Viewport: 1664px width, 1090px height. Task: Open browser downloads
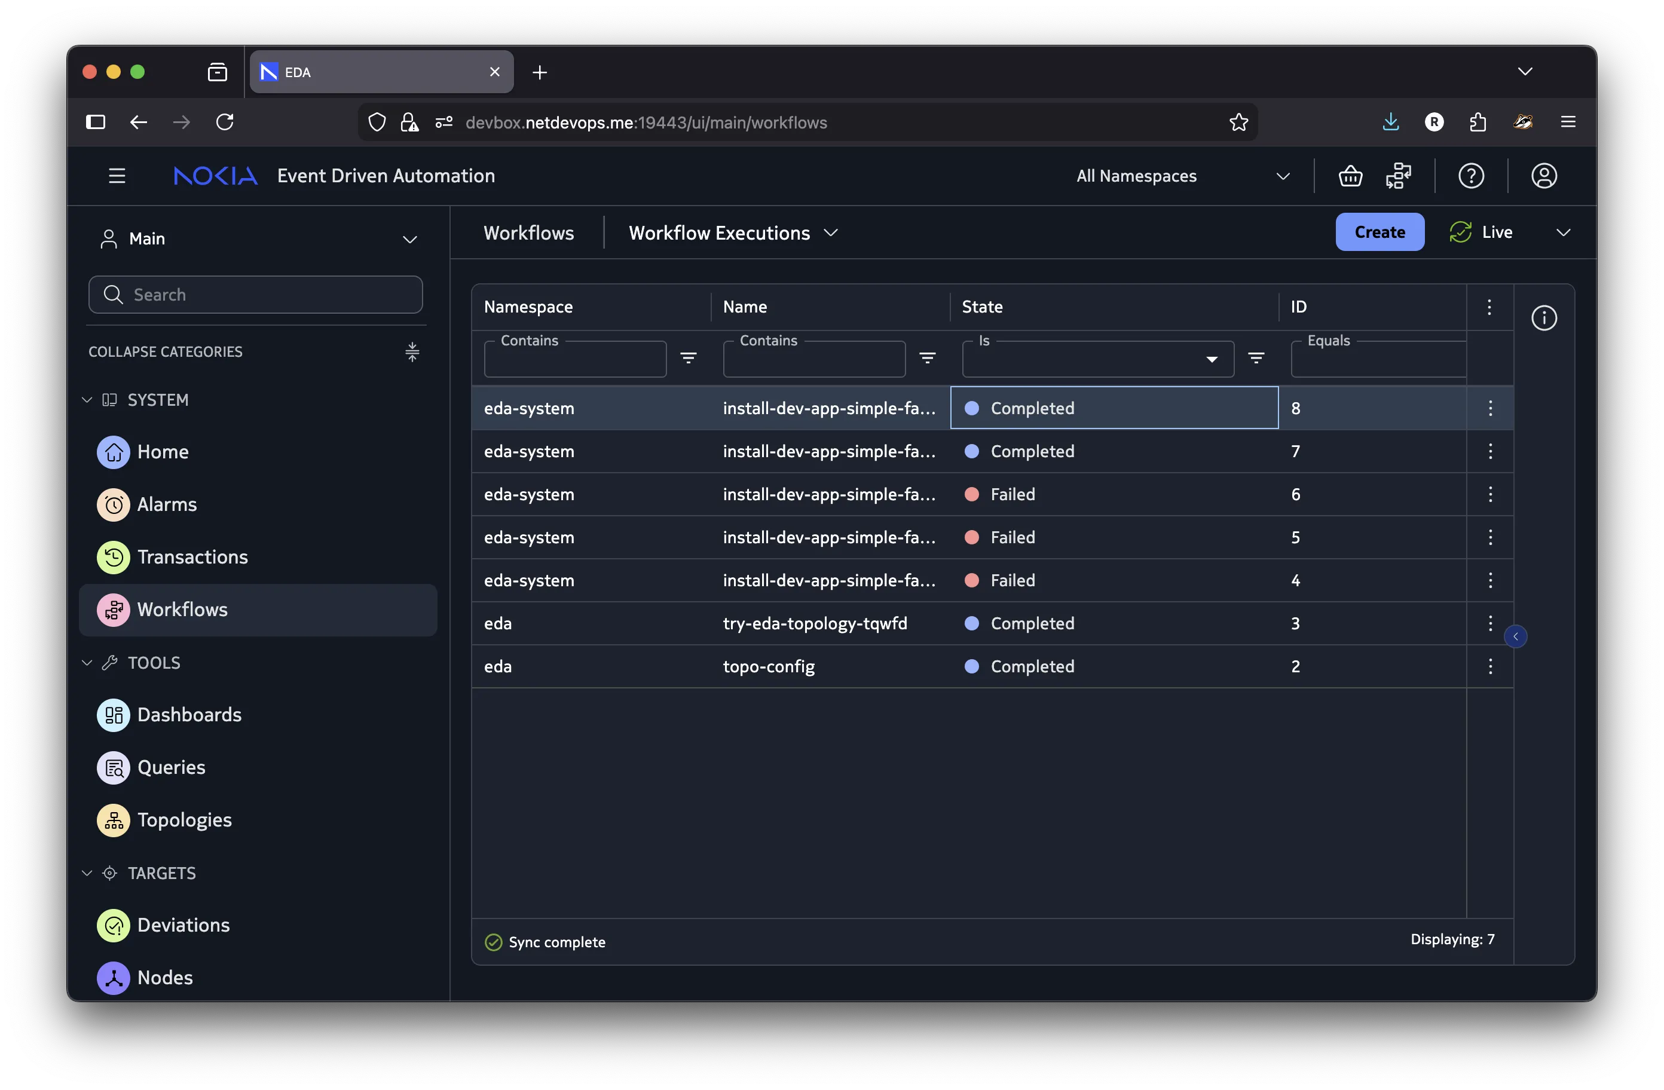1390,123
